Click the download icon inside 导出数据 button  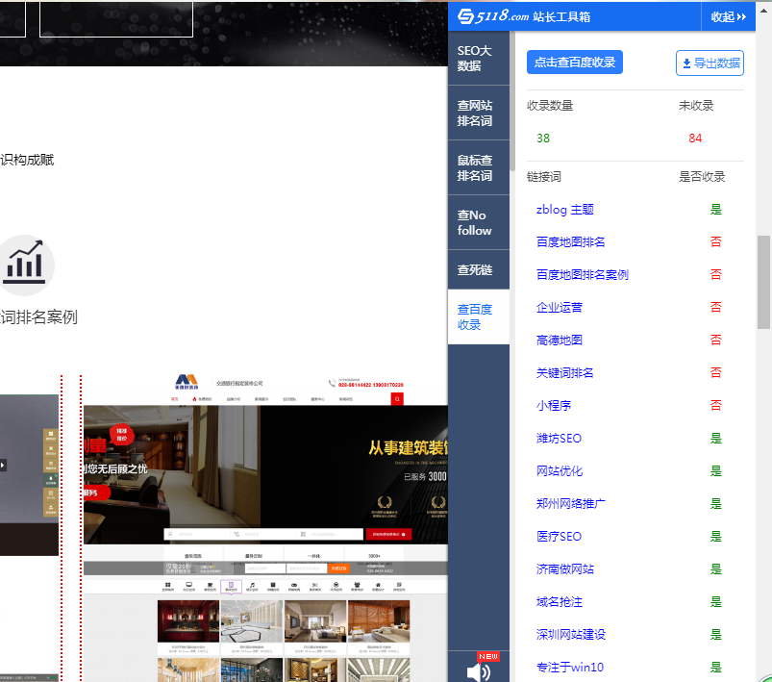coord(688,63)
